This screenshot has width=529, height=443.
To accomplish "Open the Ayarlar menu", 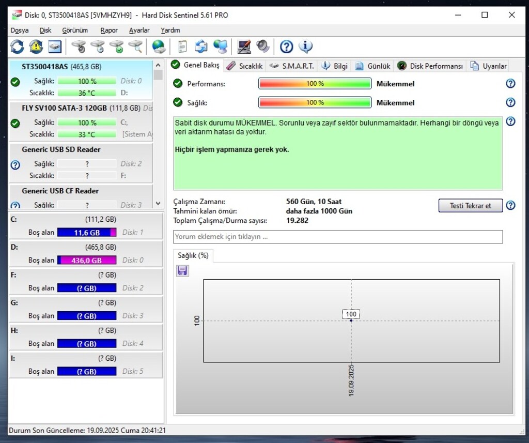I will pyautogui.click(x=139, y=30).
